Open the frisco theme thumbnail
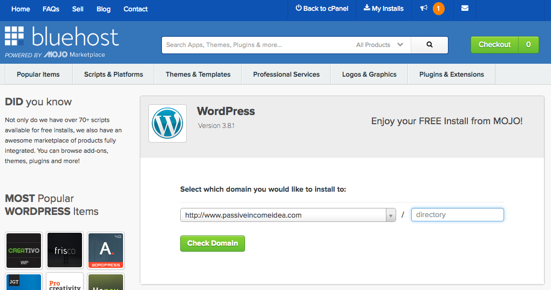Image resolution: width=551 pixels, height=290 pixels. pos(65,250)
